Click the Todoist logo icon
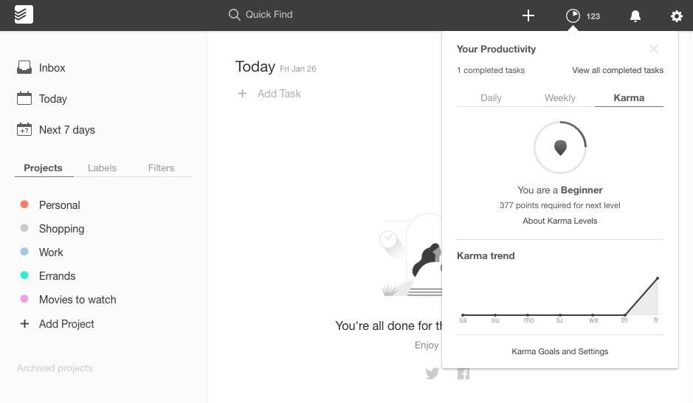The width and height of the screenshot is (693, 403). coord(24,15)
